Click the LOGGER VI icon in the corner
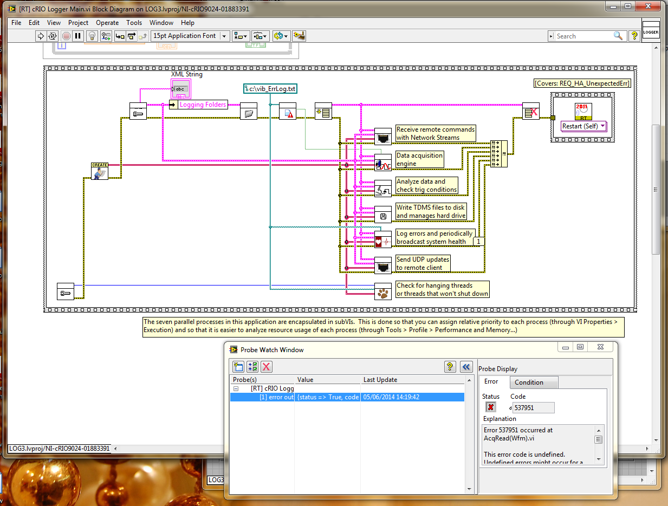Viewport: 668px width, 506px height. (651, 31)
